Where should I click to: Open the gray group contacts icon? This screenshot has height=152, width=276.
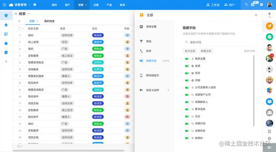(x=269, y=113)
